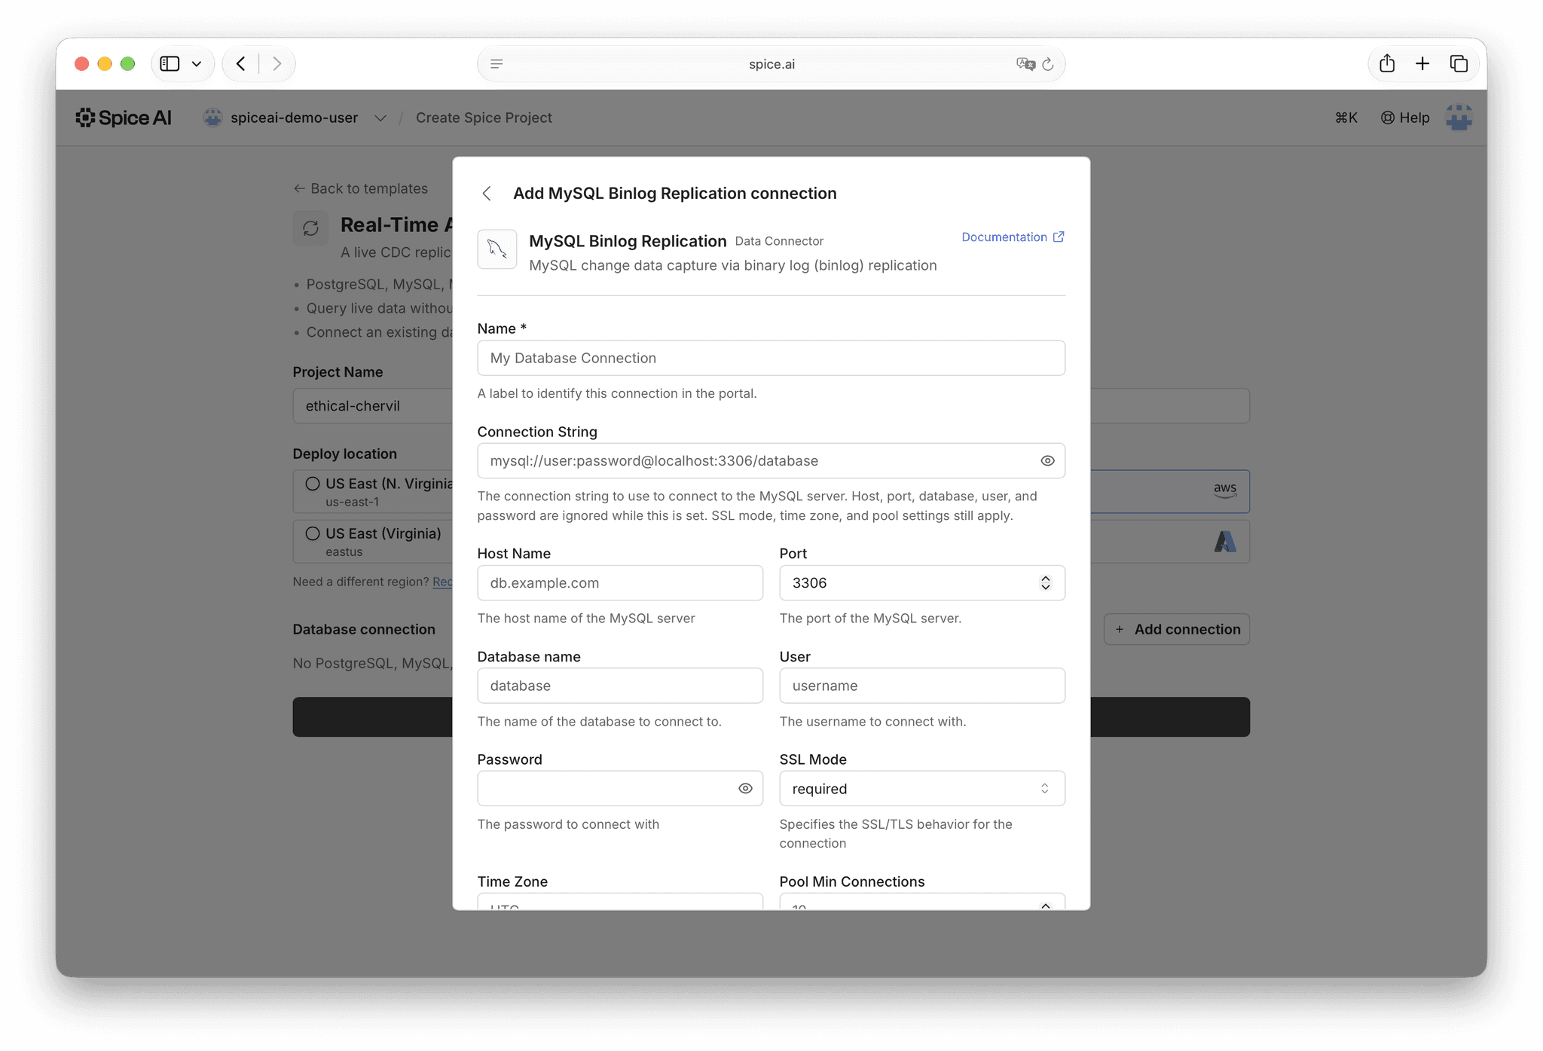Open a new tab with plus icon
This screenshot has width=1543, height=1051.
click(x=1422, y=64)
